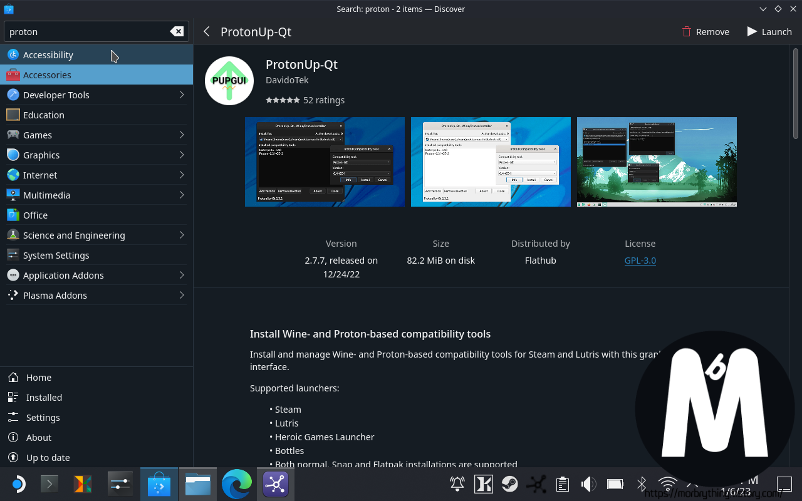Expand the Plasma Addons arrow
Image resolution: width=802 pixels, height=501 pixels.
(x=182, y=295)
